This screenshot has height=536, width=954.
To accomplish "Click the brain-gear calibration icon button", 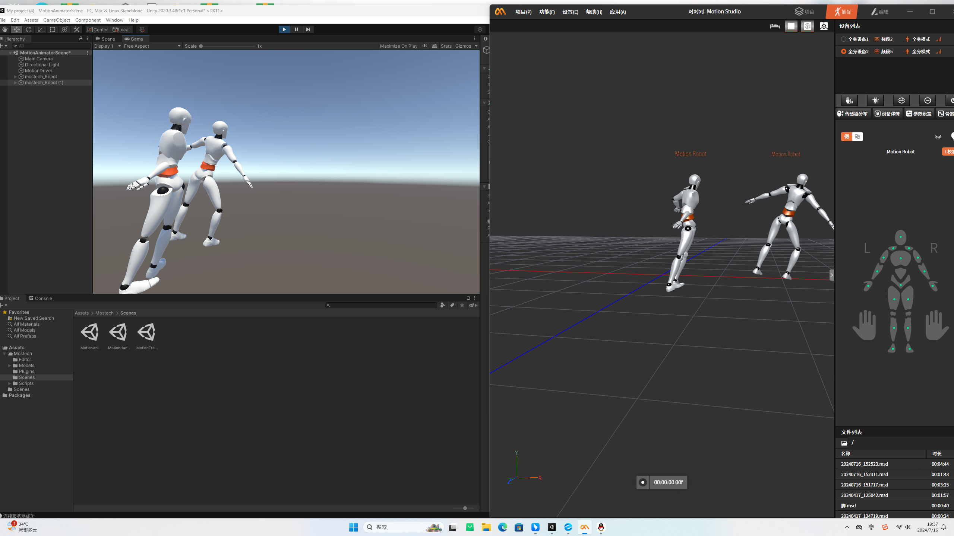I will (x=901, y=100).
